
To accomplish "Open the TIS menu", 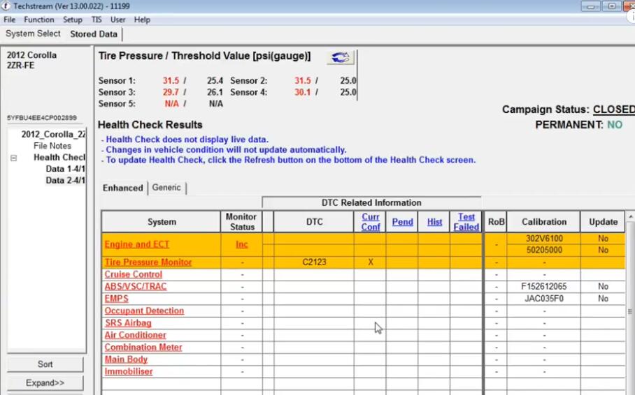I will click(97, 20).
